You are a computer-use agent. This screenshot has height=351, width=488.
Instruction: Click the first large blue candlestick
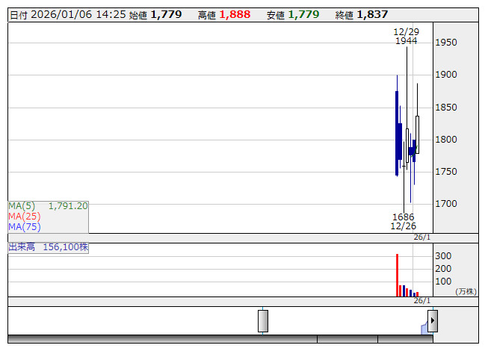[397, 133]
